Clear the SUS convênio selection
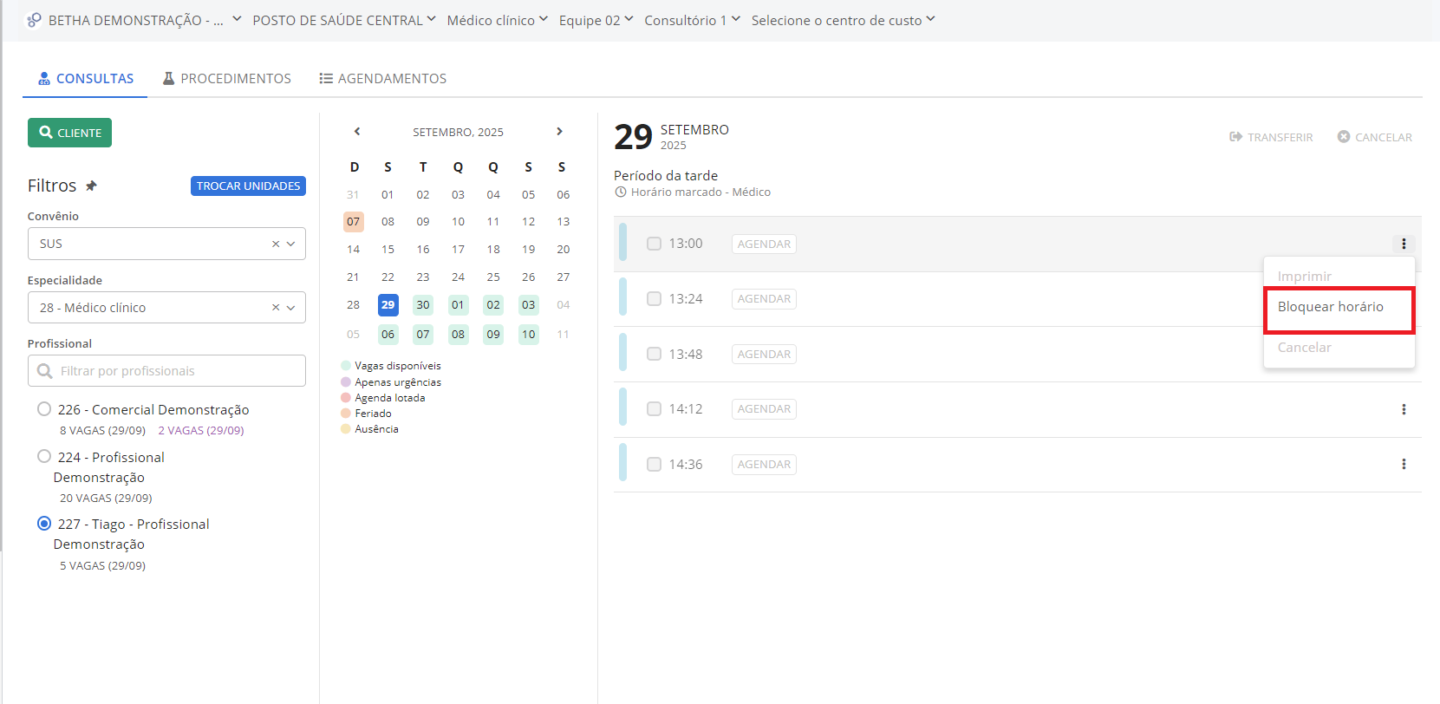Image resolution: width=1440 pixels, height=704 pixels. [276, 244]
